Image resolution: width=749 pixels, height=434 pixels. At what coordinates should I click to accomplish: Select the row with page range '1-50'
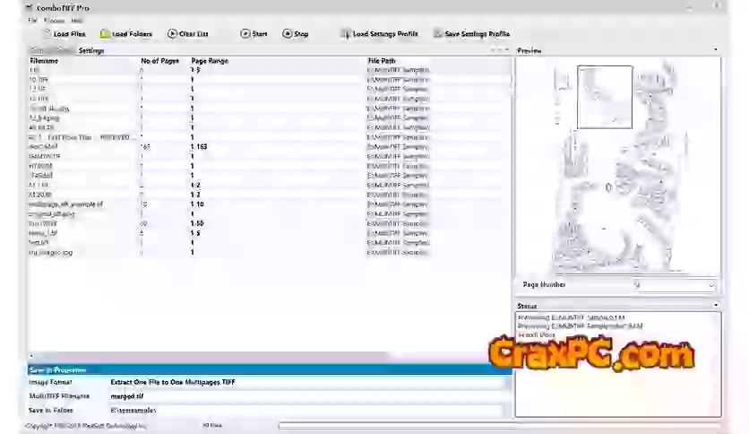coord(270,223)
